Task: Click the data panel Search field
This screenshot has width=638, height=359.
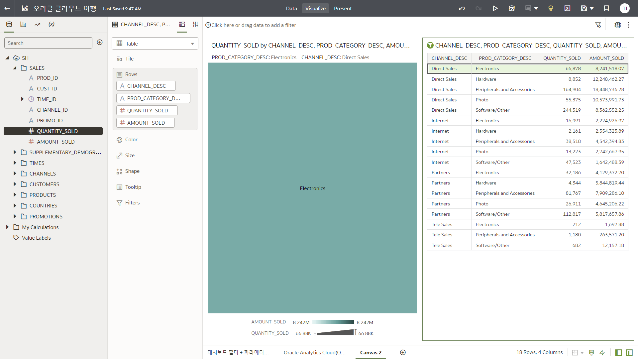Action: tap(48, 43)
